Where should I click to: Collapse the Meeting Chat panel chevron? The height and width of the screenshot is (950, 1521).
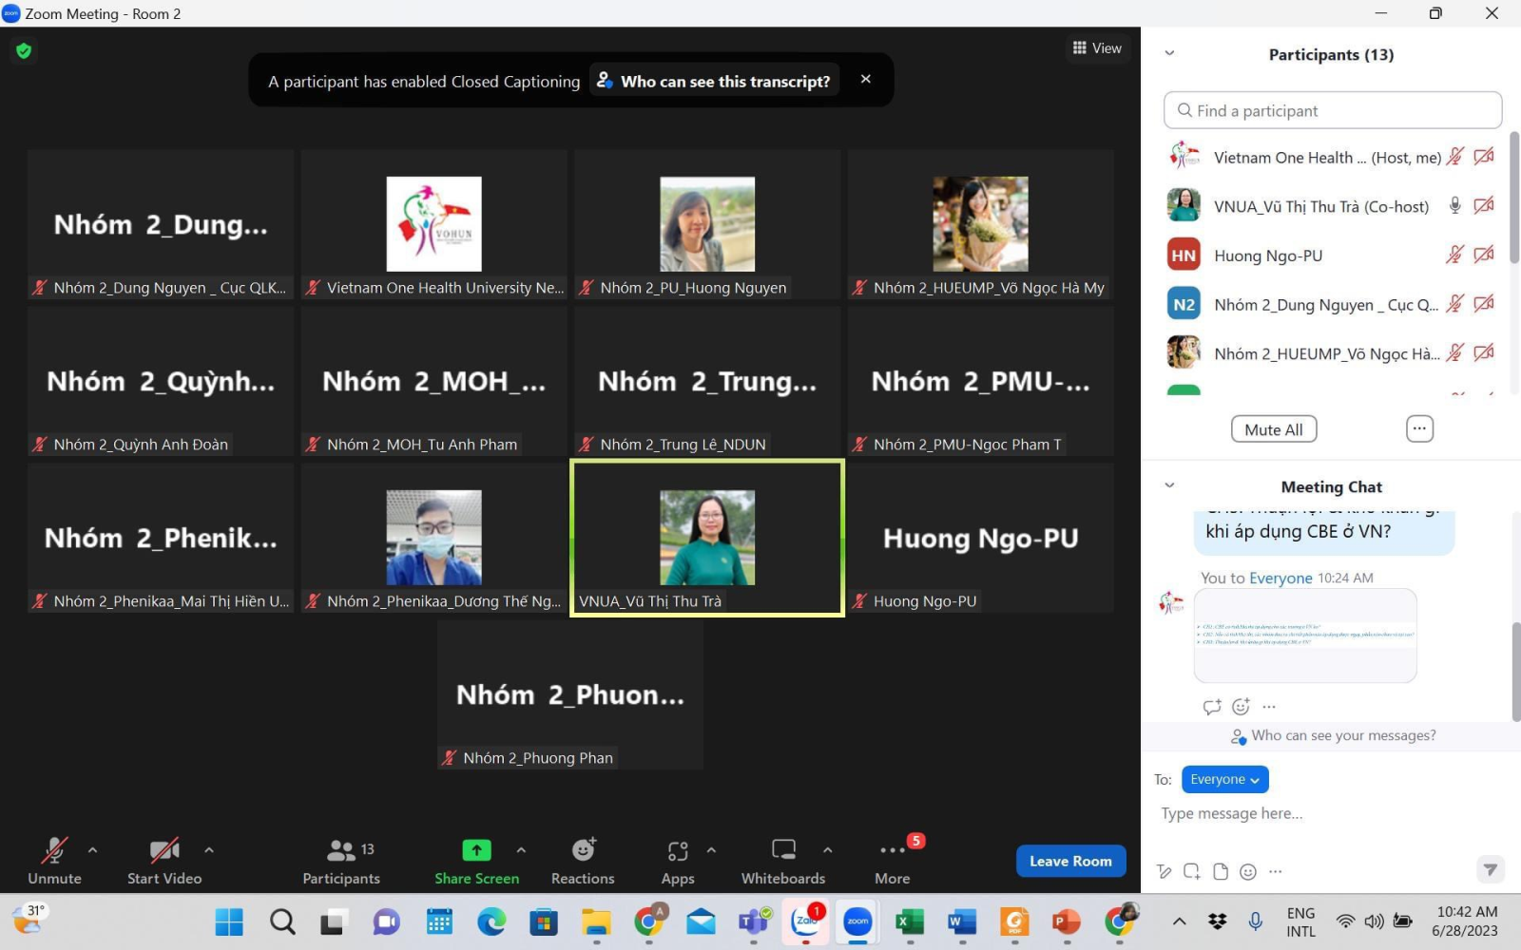pos(1169,485)
